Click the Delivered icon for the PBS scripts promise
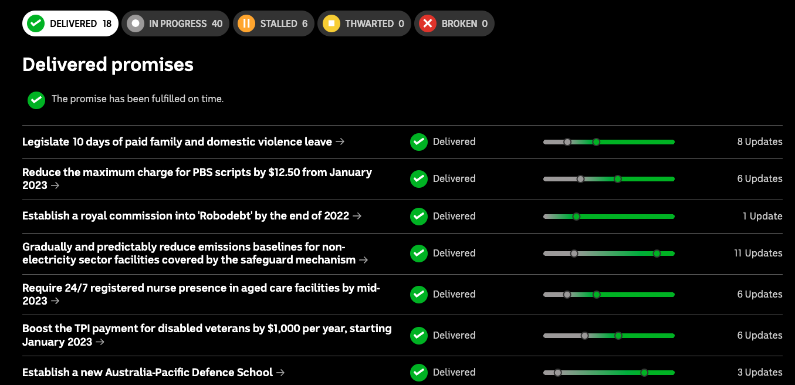The height and width of the screenshot is (385, 795). 419,178
